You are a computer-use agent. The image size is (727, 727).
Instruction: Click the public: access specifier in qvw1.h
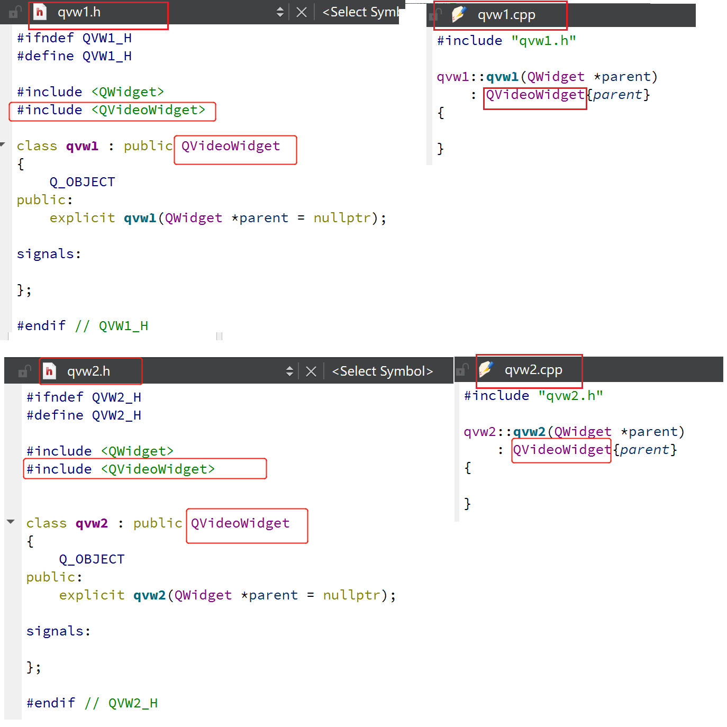45,200
